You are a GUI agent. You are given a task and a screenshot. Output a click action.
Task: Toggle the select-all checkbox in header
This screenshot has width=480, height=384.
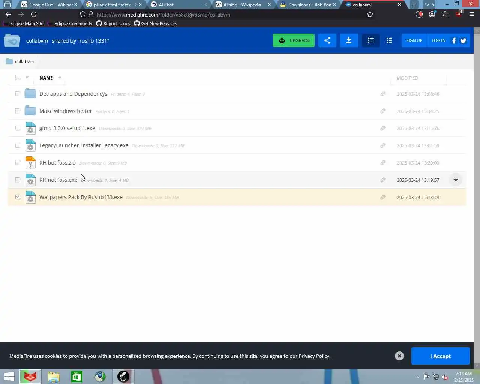tap(18, 78)
